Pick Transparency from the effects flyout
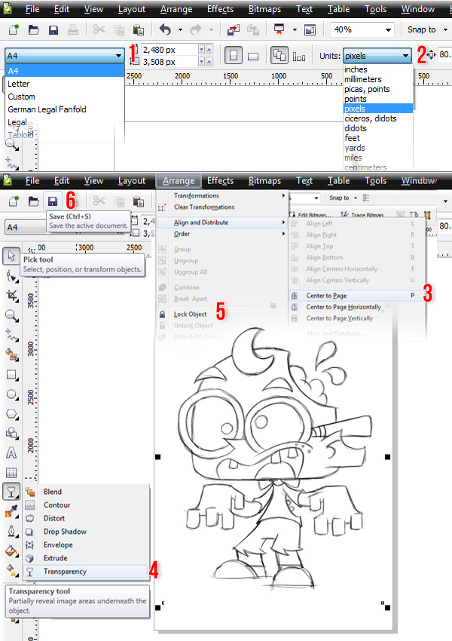452x641 pixels. 85,572
